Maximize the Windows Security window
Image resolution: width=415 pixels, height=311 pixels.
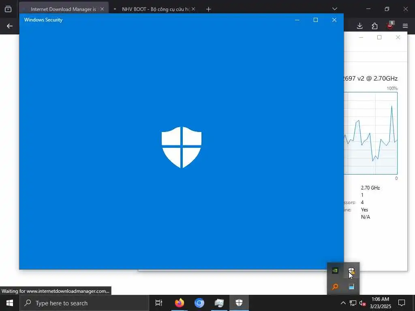[315, 20]
